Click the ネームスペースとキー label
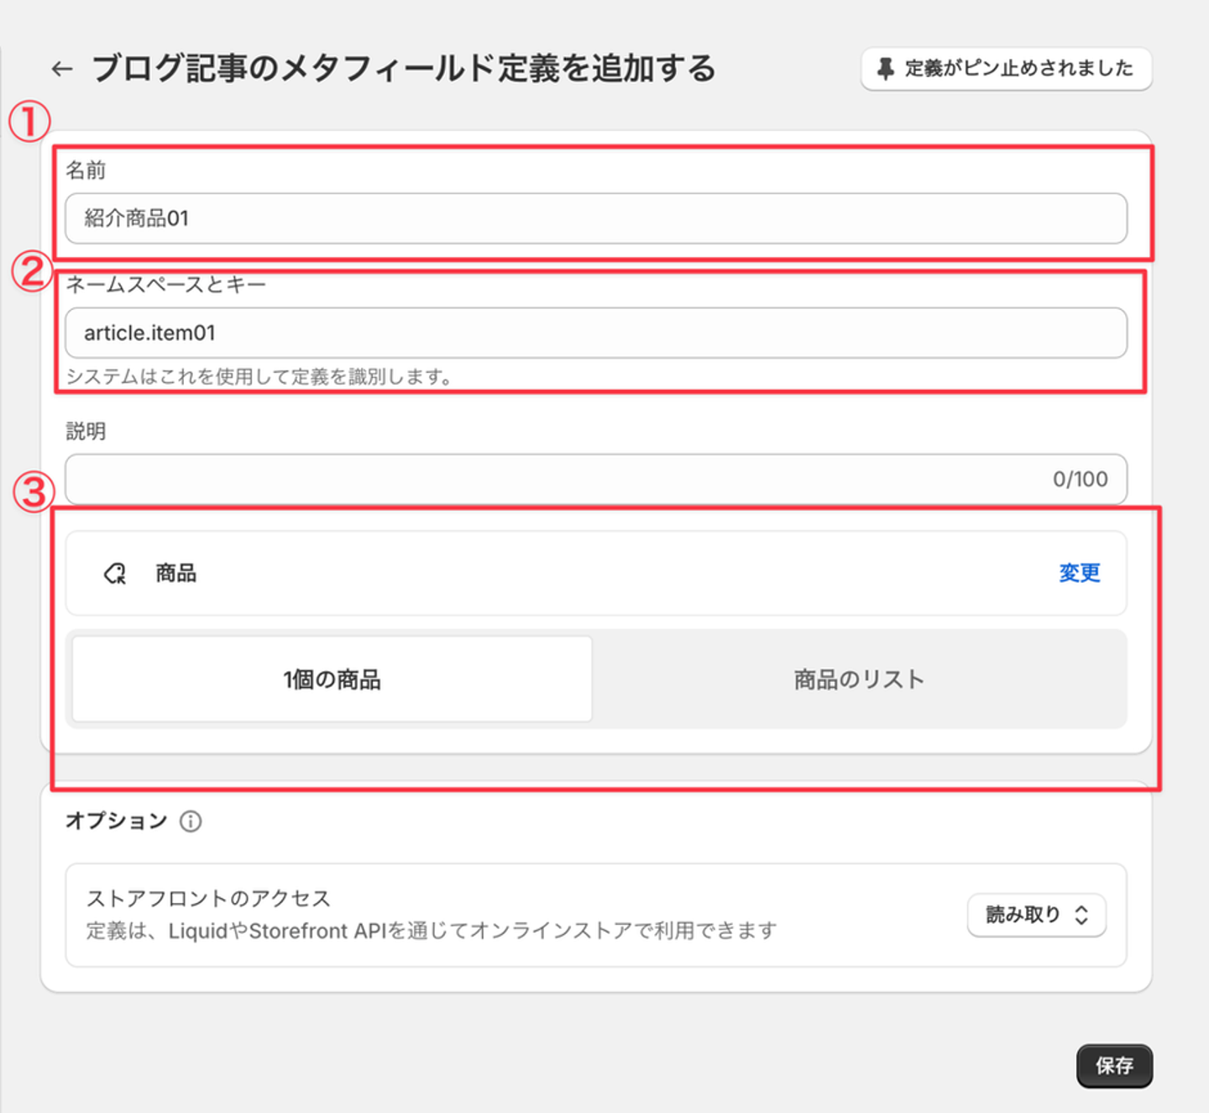1209x1113 pixels. click(x=165, y=286)
